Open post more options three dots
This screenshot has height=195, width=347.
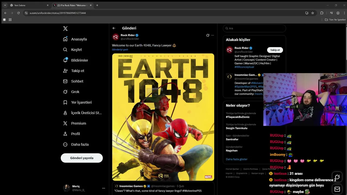pyautogui.click(x=213, y=35)
